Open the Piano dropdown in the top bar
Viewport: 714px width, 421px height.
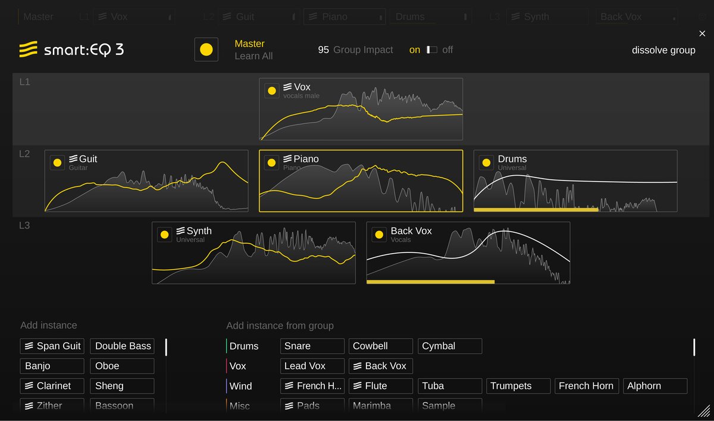345,17
